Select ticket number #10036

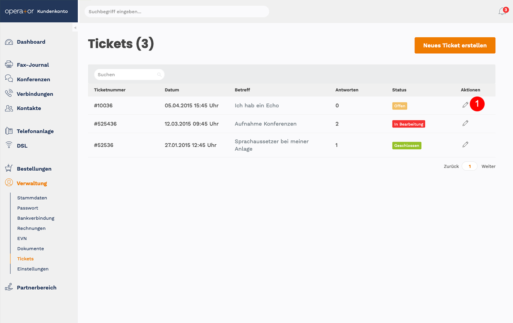click(x=103, y=105)
